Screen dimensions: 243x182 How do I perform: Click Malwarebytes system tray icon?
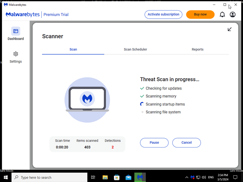pyautogui.click(x=192, y=178)
